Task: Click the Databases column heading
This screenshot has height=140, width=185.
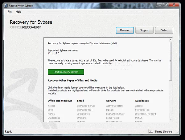Action: pyautogui.click(x=142, y=101)
